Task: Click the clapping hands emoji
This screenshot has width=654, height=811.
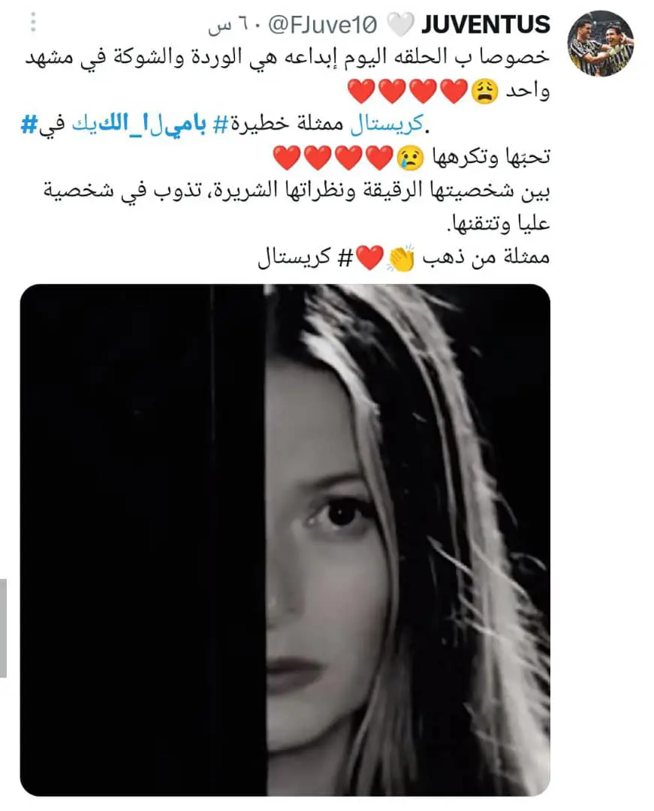Action: [401, 258]
